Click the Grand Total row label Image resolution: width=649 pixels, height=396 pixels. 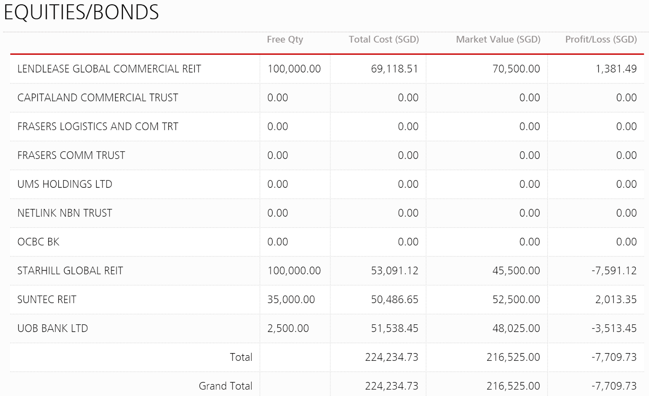[x=226, y=386]
